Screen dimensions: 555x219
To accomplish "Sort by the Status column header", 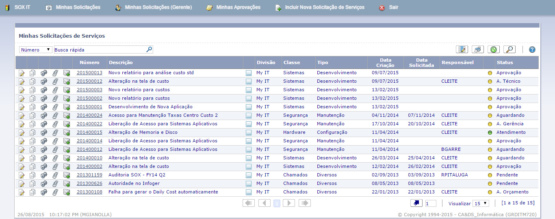I will [505, 62].
